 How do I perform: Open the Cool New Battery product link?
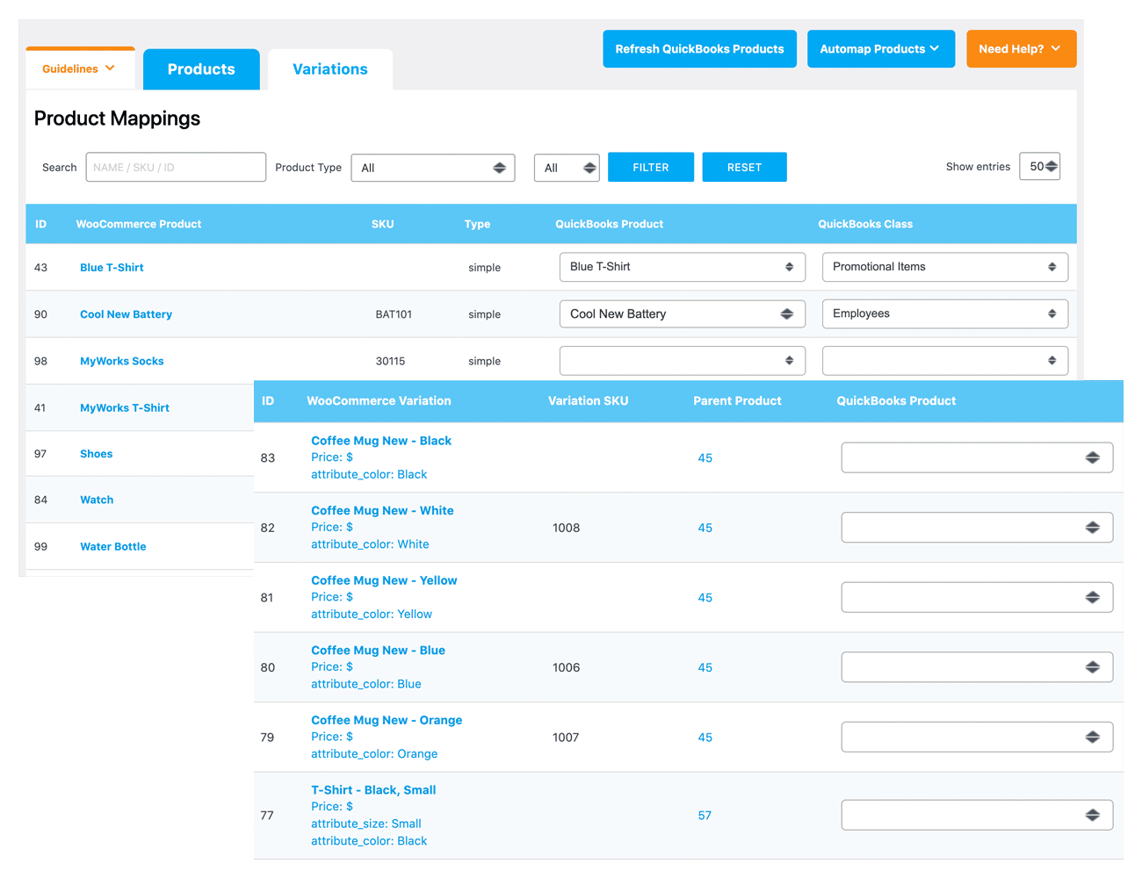(x=126, y=313)
